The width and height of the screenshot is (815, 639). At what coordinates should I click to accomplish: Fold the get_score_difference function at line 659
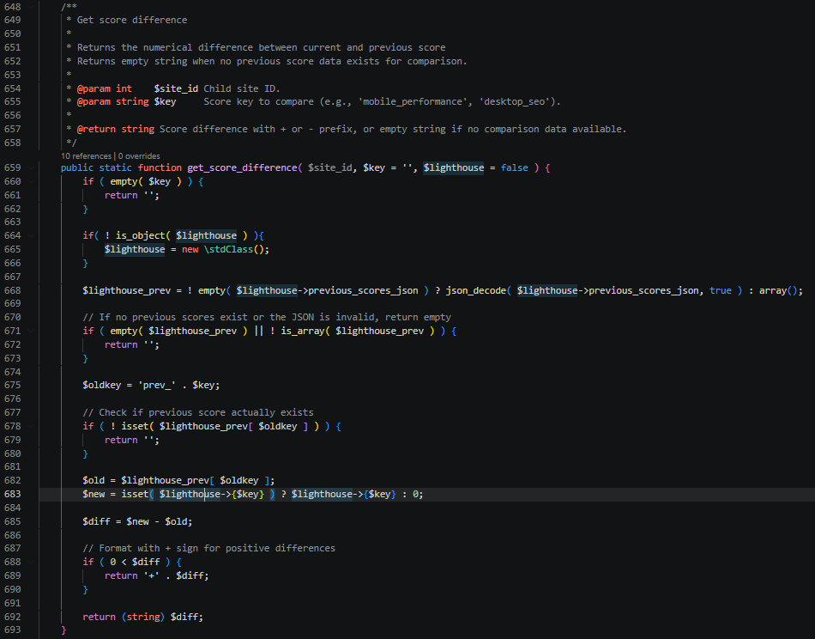click(31, 167)
